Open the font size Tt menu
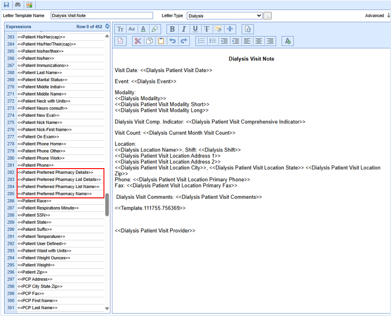This screenshot has height=316, width=391. (121, 29)
